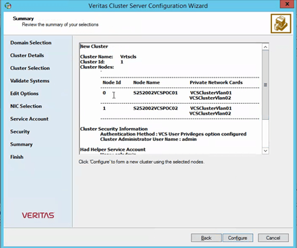Screen dimensions: 297x248
Task: Click the 'Node Name' column header
Action: pos(146,82)
